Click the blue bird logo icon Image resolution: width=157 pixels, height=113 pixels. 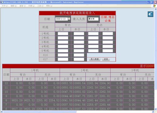click(x=151, y=14)
